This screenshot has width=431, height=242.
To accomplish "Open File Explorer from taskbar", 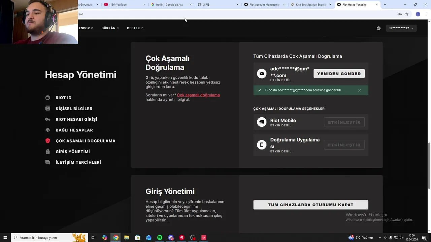I will (127, 238).
